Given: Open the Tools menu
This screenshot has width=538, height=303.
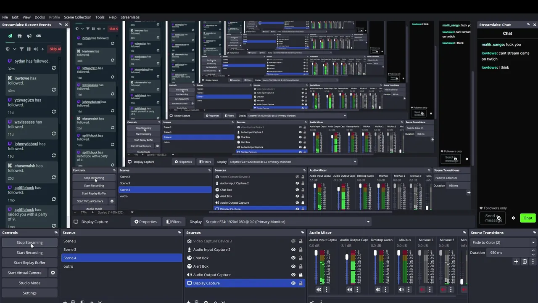Looking at the screenshot, I should 100,17.
